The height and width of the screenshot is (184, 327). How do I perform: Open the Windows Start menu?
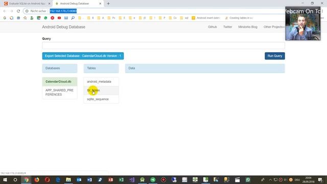pyautogui.click(x=5, y=179)
